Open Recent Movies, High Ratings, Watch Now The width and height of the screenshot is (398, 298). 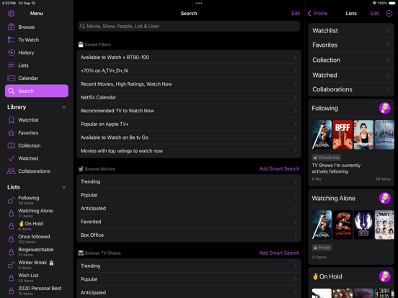point(189,84)
